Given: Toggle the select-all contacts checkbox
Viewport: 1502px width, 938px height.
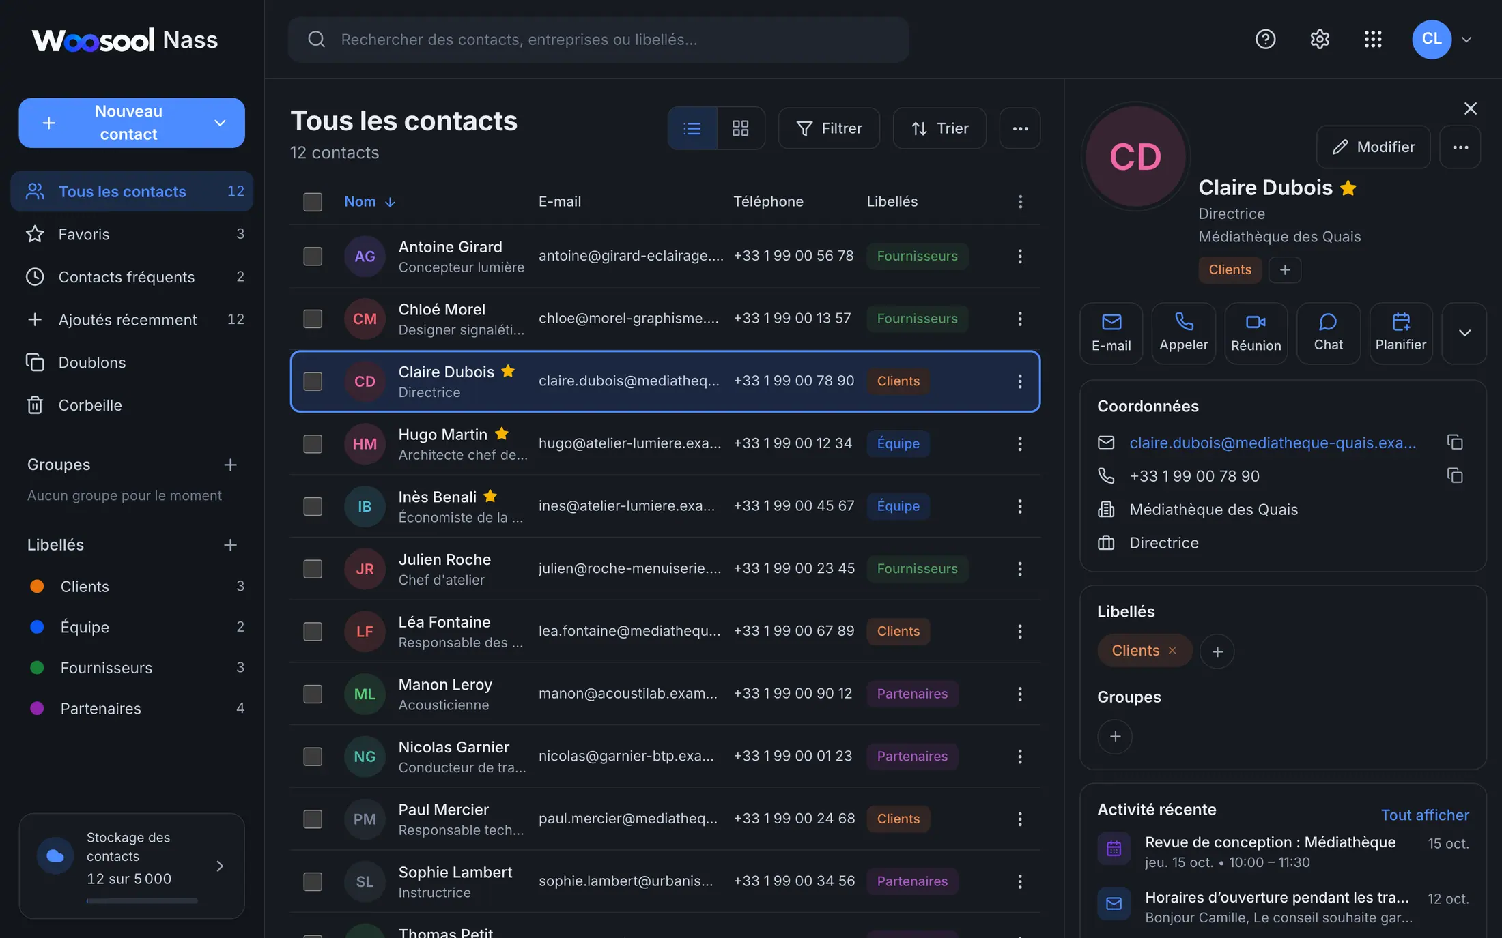Looking at the screenshot, I should 313,202.
